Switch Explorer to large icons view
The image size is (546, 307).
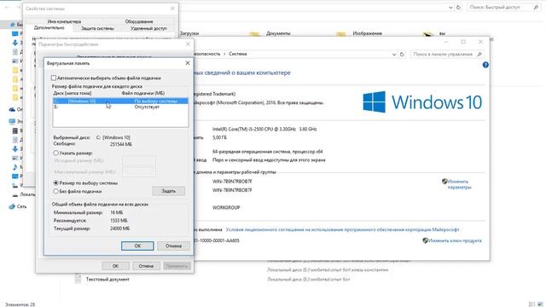point(541,304)
